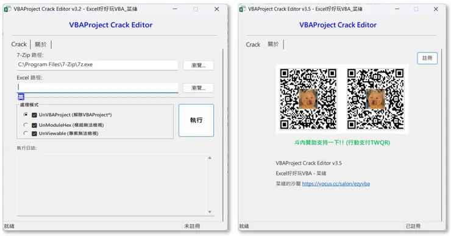
Task: Minimize the v3.5 window
Action: (397, 9)
